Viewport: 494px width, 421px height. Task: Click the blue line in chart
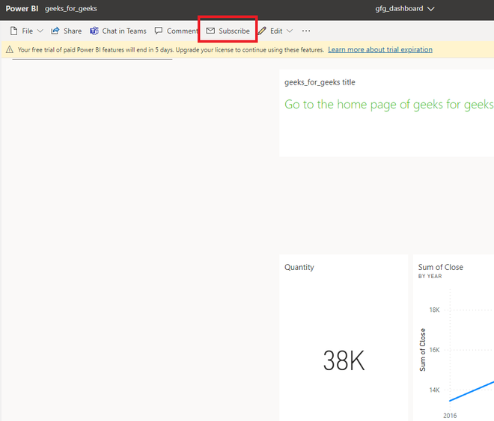472,391
